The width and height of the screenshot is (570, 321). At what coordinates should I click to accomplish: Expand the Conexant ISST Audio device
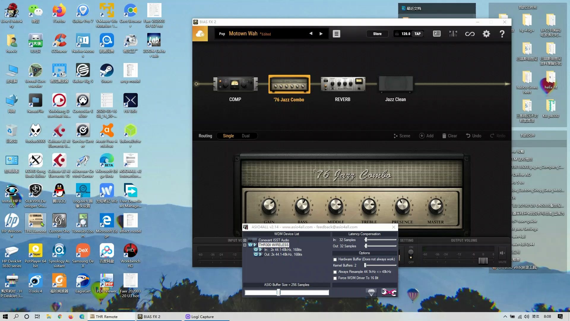point(245,240)
